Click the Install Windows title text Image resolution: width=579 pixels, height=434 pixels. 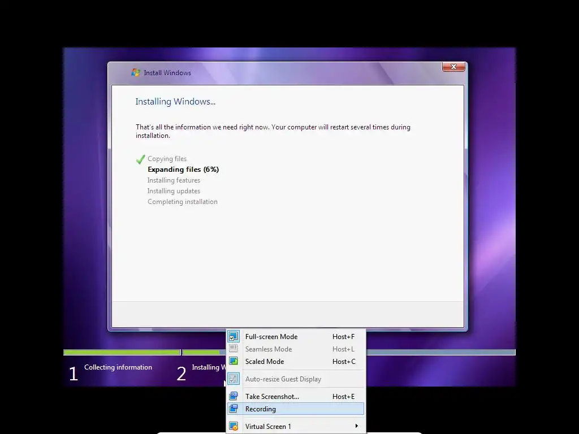[x=167, y=73]
